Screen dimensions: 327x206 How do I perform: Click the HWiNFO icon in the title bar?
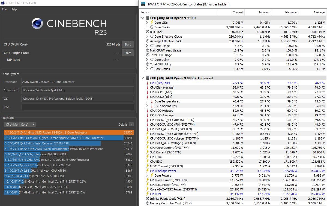143,4
